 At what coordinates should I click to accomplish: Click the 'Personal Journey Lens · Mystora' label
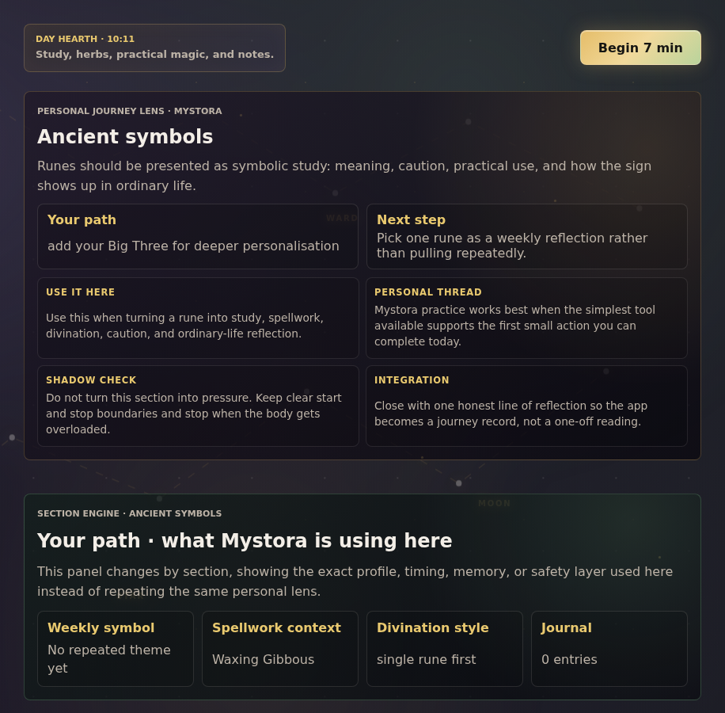pos(130,111)
